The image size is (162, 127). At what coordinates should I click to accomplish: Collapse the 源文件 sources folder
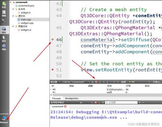[13, 16]
